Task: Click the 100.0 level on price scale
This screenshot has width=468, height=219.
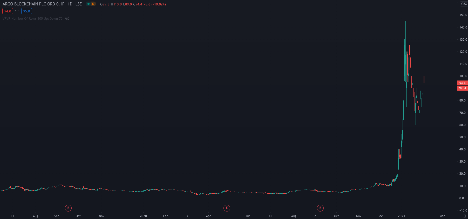Action: point(463,76)
